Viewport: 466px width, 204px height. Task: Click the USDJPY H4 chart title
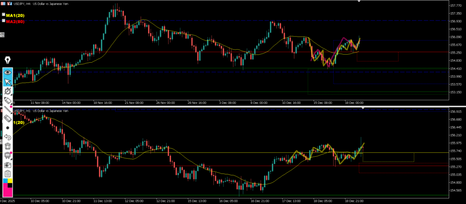pos(42,4)
